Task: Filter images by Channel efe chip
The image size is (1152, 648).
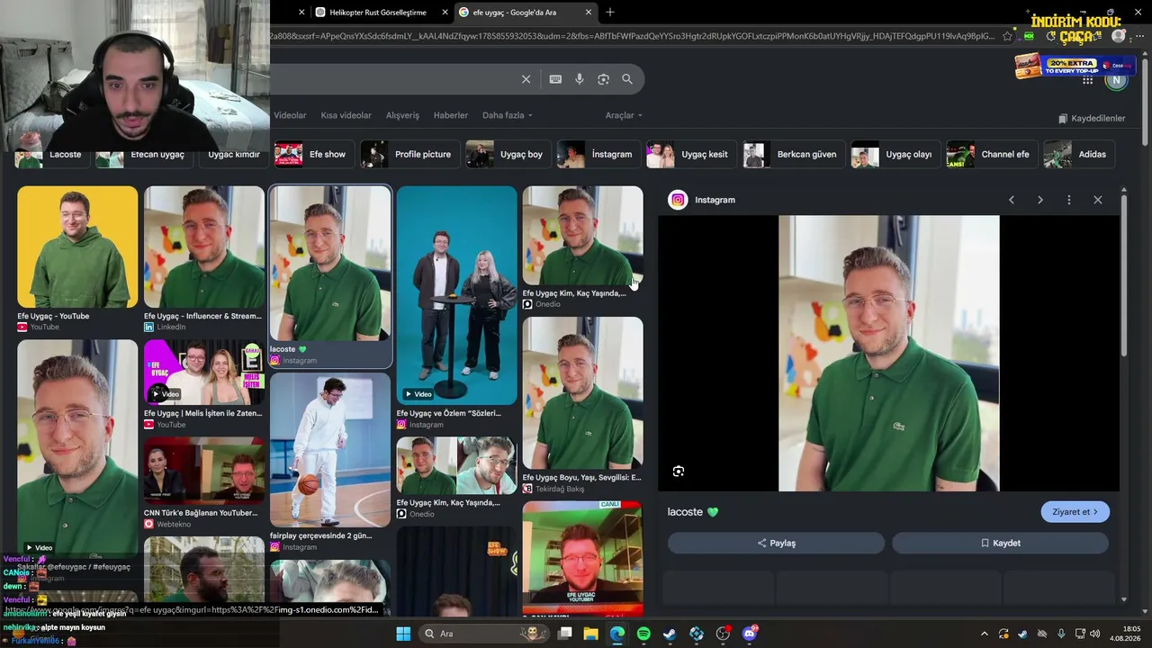Action: click(992, 154)
